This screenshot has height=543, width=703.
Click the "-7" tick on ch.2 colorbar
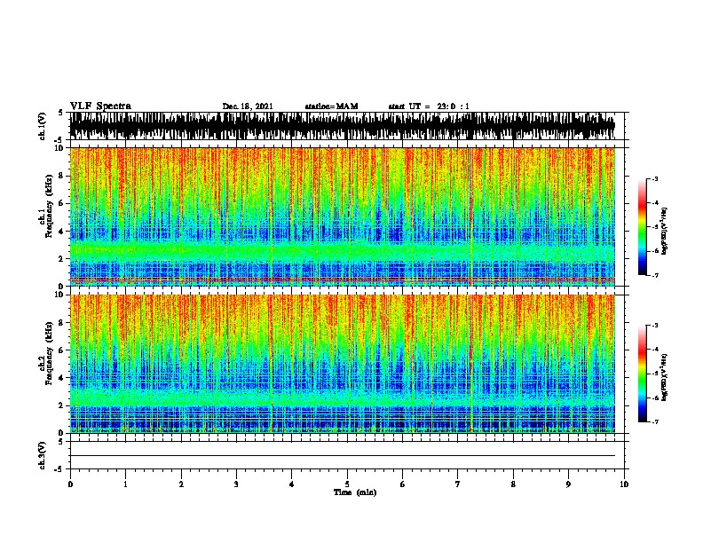655,421
